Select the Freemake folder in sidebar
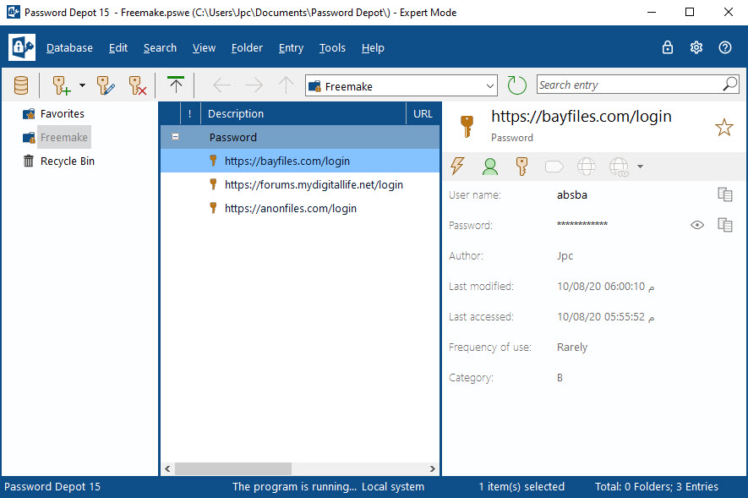748x498 pixels. click(x=64, y=137)
